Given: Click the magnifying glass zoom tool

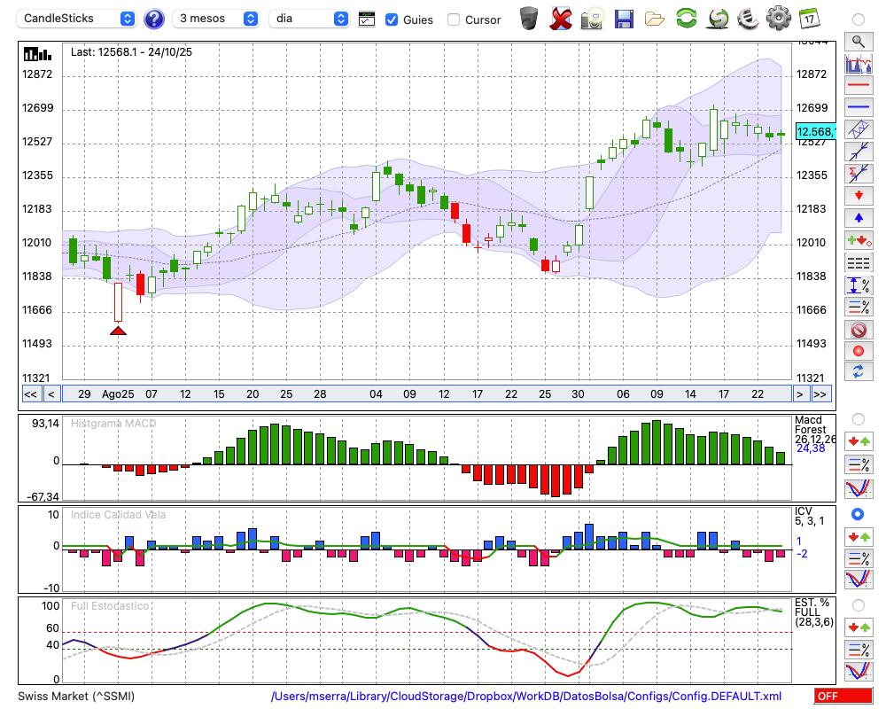Looking at the screenshot, I should [858, 41].
